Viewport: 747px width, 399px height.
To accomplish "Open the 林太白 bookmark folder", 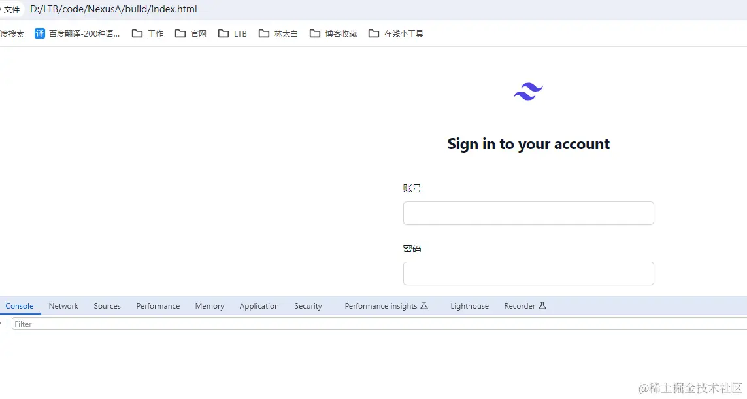I will point(278,33).
